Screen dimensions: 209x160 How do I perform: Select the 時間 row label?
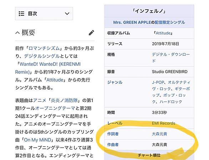coord(111,112)
